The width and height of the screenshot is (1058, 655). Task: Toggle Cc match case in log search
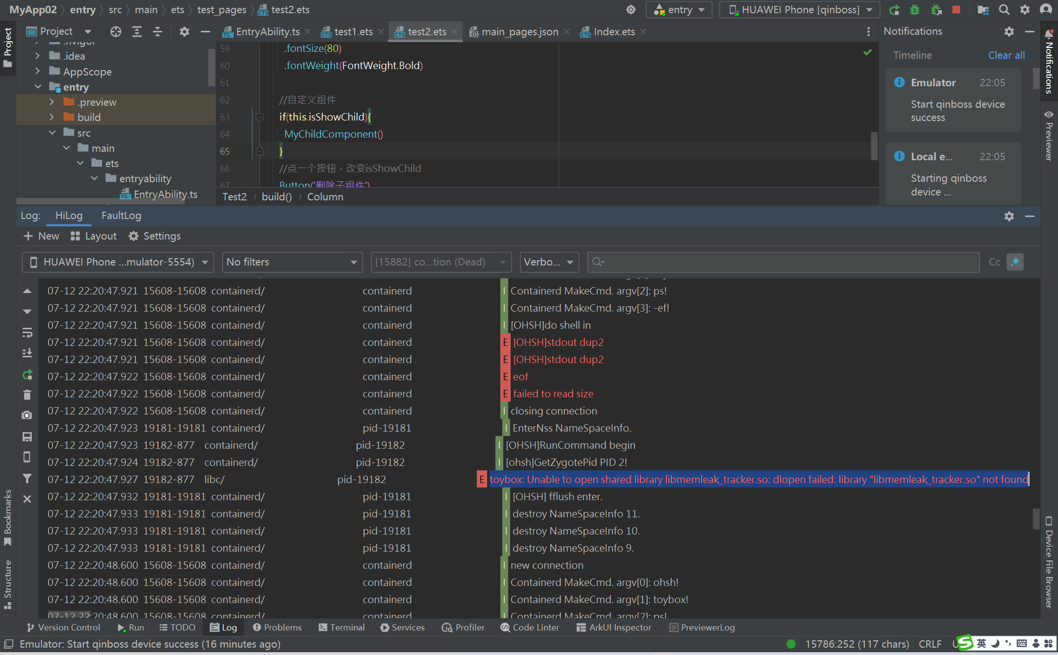(994, 262)
